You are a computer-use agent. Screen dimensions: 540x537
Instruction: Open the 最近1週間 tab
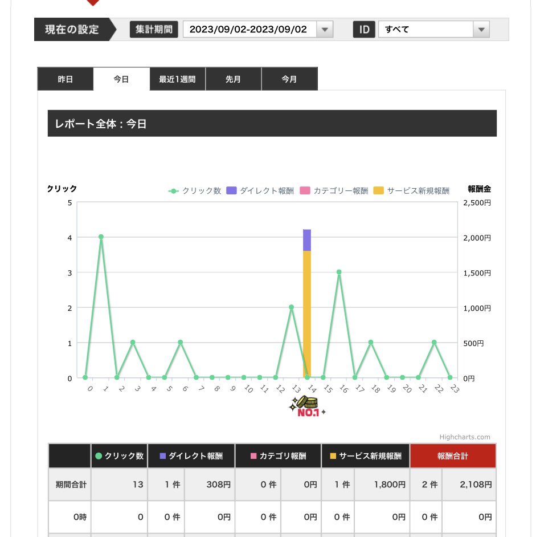tap(177, 79)
